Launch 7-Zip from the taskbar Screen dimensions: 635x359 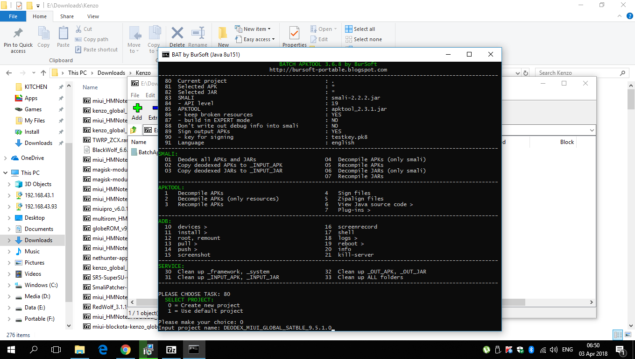(171, 349)
